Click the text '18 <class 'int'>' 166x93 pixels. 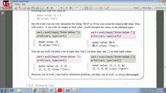coord(47,19)
